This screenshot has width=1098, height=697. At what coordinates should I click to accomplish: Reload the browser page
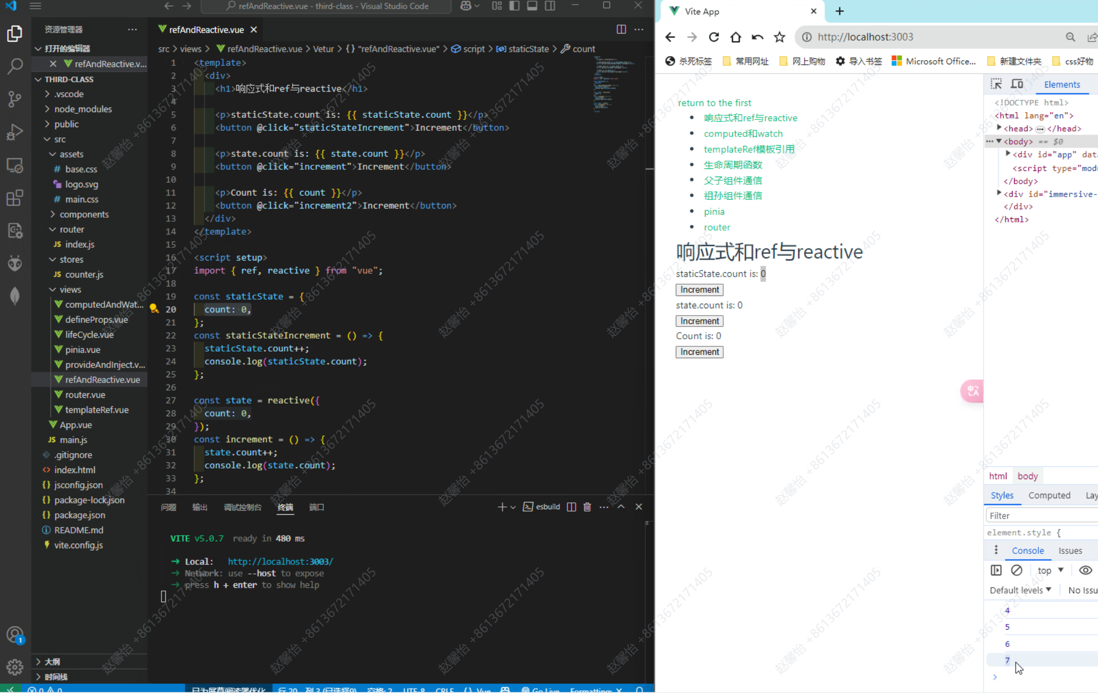click(x=713, y=37)
